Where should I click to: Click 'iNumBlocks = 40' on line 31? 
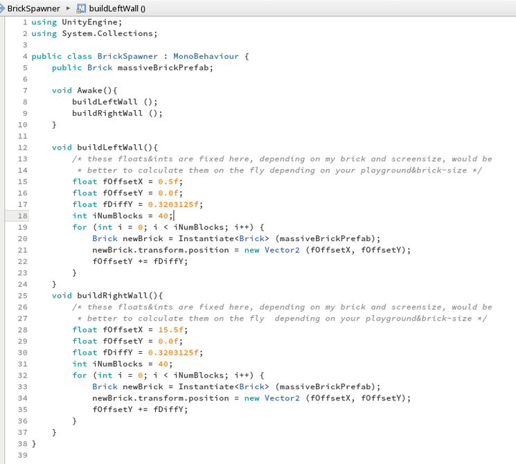(130, 364)
